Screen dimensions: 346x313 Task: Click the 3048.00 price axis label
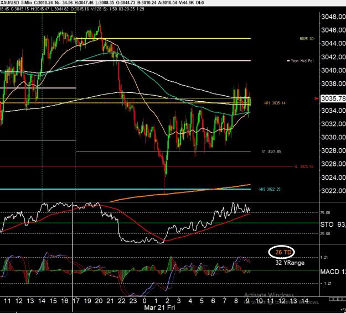click(x=333, y=17)
